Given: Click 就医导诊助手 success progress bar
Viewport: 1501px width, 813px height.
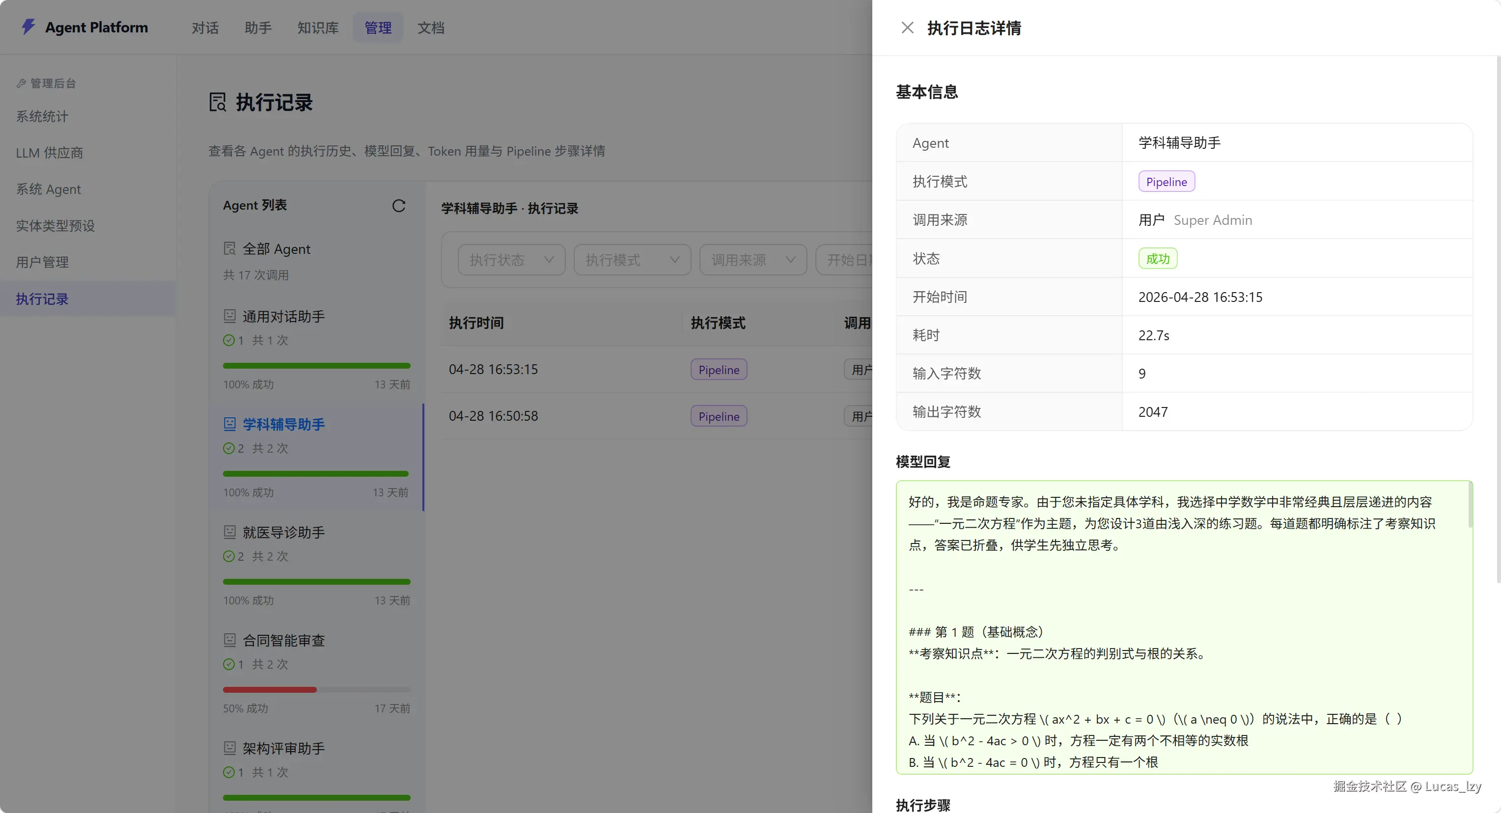Looking at the screenshot, I should (x=316, y=582).
